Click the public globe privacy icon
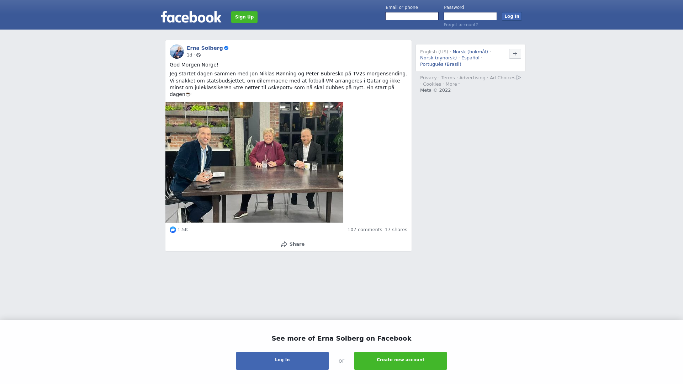The width and height of the screenshot is (683, 384). point(198,55)
